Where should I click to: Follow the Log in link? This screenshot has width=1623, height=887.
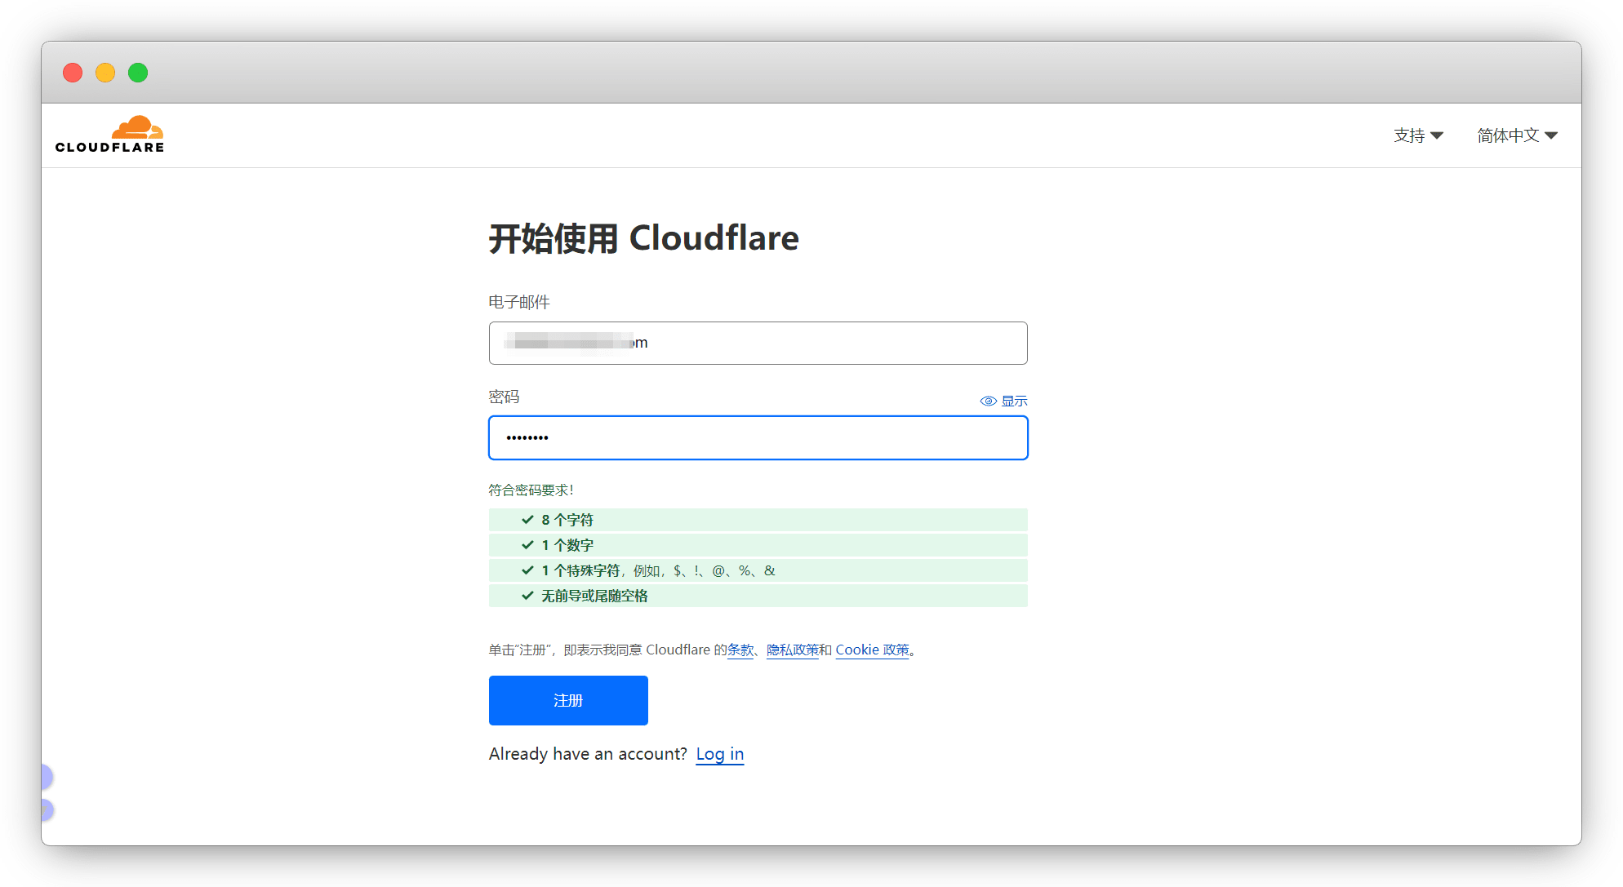[719, 754]
